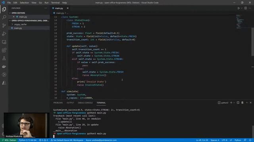Select Python 3.7.3 64-bit interpreter
254x142 pixels.
point(28,140)
